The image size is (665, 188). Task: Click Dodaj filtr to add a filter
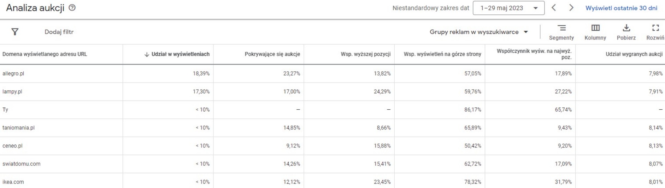[59, 32]
